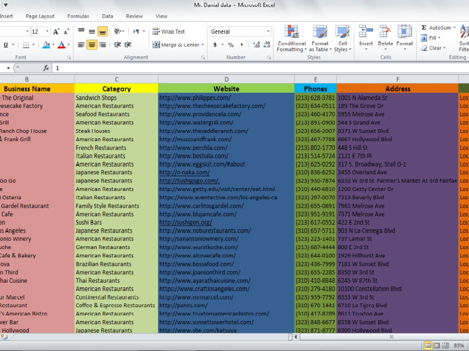
Task: Increase indent in Alignment group
Action: tap(128, 45)
